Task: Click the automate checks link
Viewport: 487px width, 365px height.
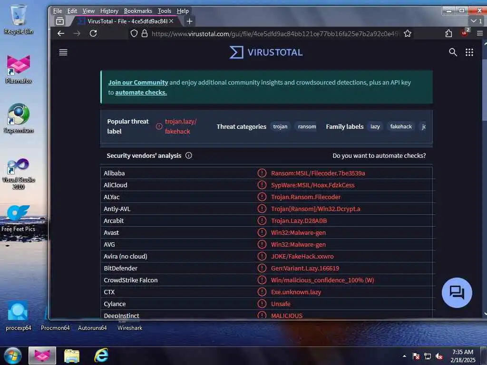Action: (141, 92)
